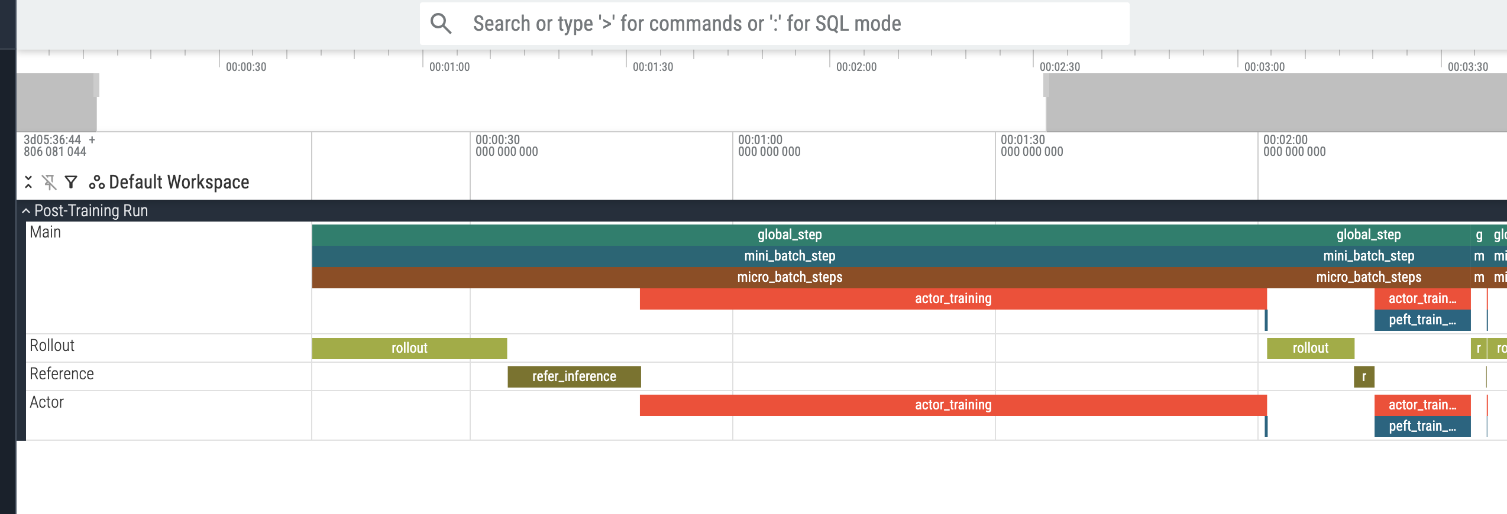Image resolution: width=1507 pixels, height=514 pixels.
Task: Click the search magnifier icon
Action: [441, 24]
